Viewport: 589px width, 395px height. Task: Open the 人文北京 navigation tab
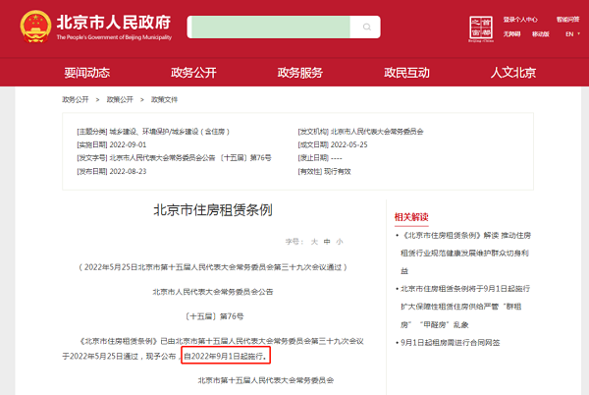(x=512, y=73)
